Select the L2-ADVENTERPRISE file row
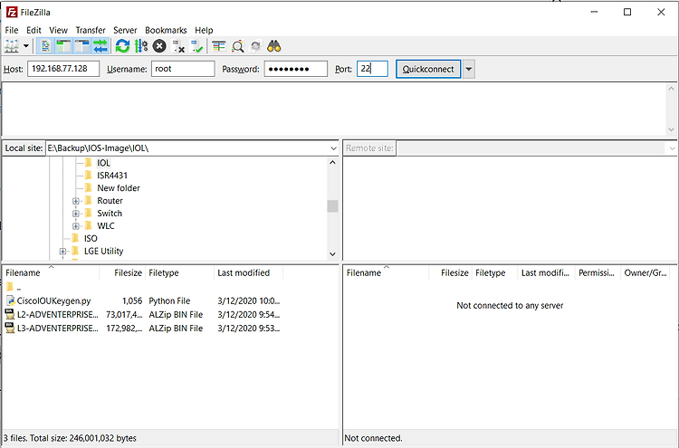679x448 pixels. pyautogui.click(x=143, y=315)
